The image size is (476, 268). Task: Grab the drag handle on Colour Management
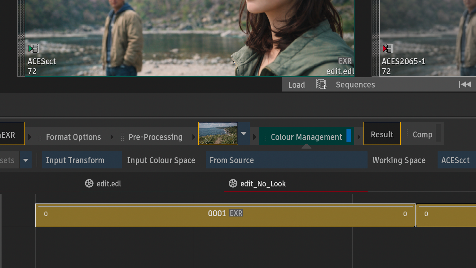click(x=265, y=137)
